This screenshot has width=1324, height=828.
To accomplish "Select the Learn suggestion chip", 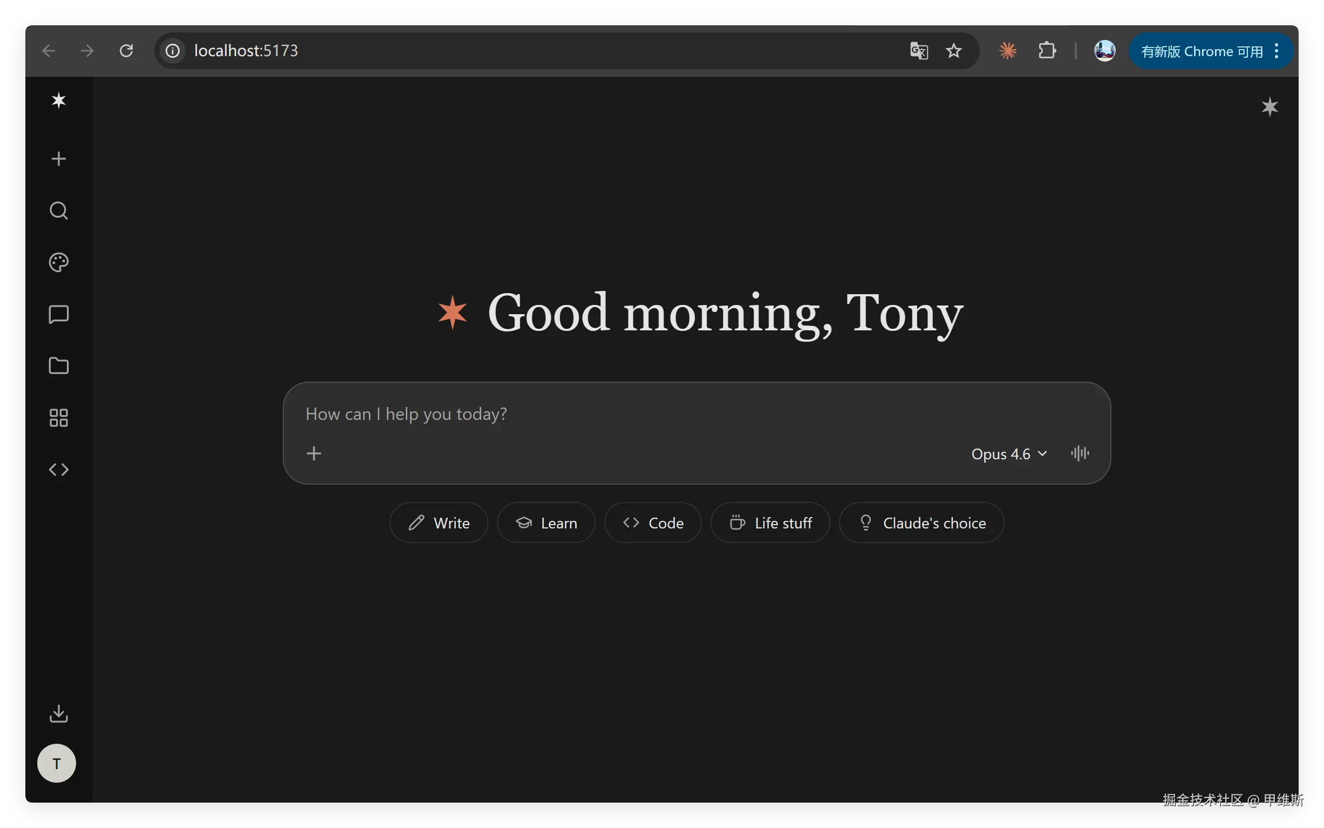I will click(x=545, y=523).
